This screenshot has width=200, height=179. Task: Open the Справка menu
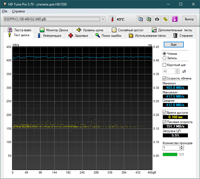click(18, 11)
